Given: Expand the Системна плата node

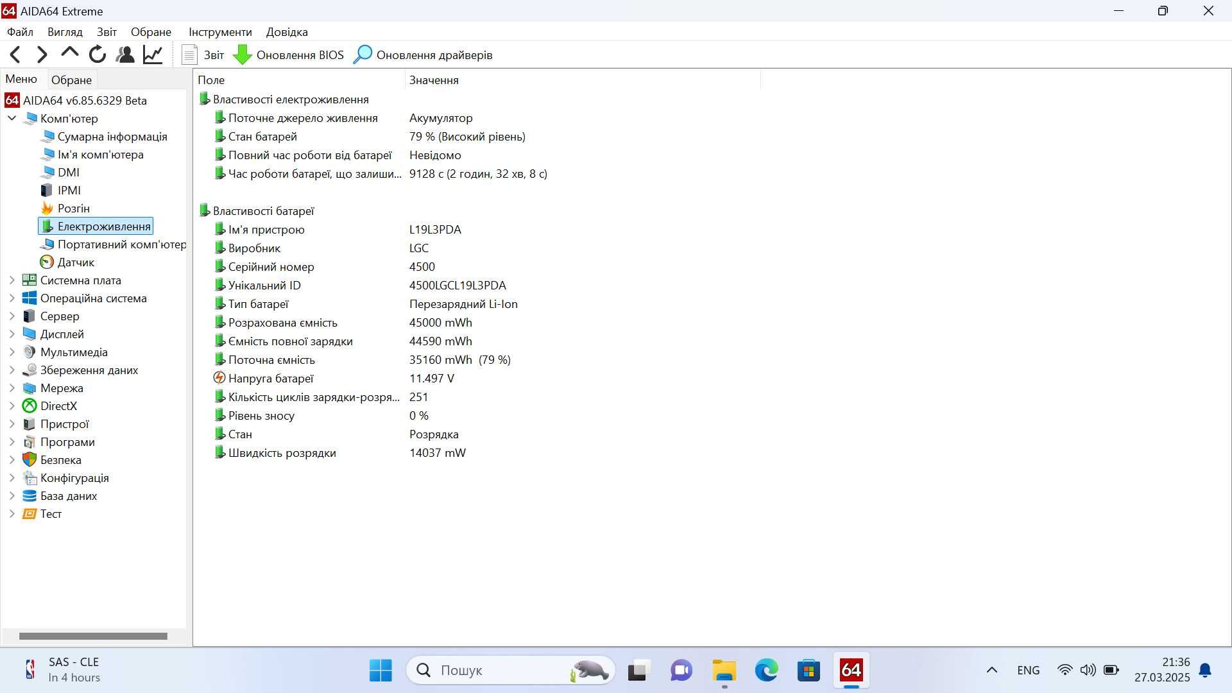Looking at the screenshot, I should click(x=12, y=280).
